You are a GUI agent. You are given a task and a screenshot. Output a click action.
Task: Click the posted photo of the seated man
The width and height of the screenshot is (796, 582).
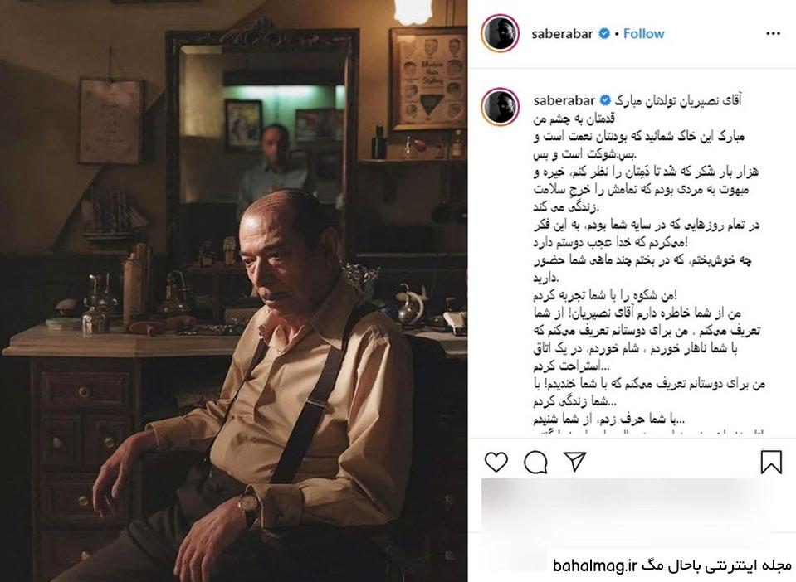click(x=233, y=291)
